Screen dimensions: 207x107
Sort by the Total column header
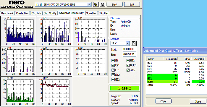coord(185,59)
